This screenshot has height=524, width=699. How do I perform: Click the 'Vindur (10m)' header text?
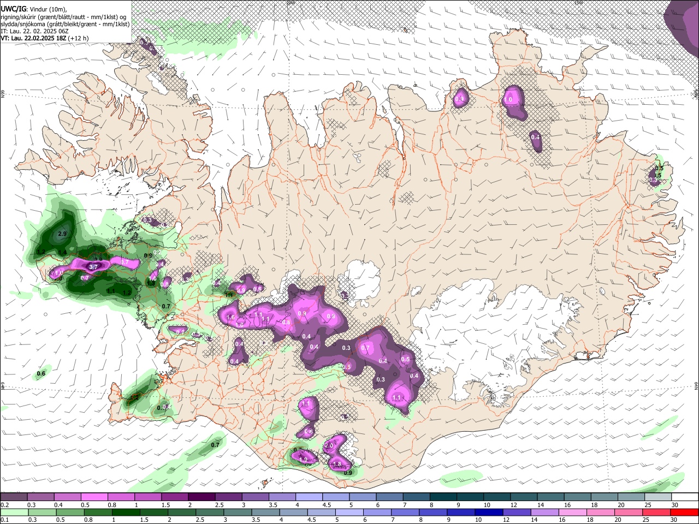coord(48,9)
